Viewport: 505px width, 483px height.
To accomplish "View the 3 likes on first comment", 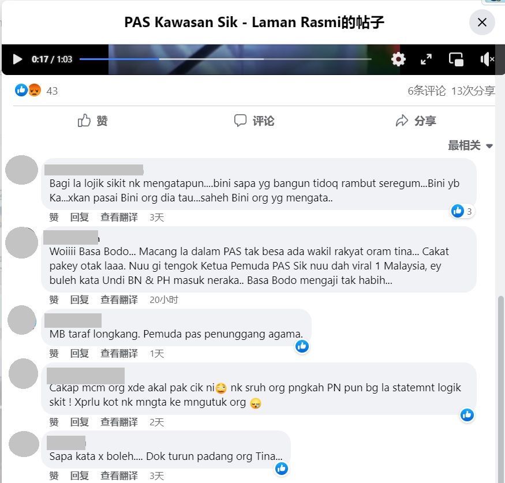I will 462,211.
